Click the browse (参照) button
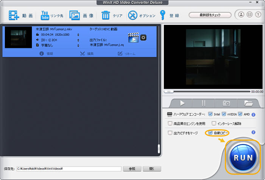Viewport: 265px width, 180px height. [x=132, y=169]
